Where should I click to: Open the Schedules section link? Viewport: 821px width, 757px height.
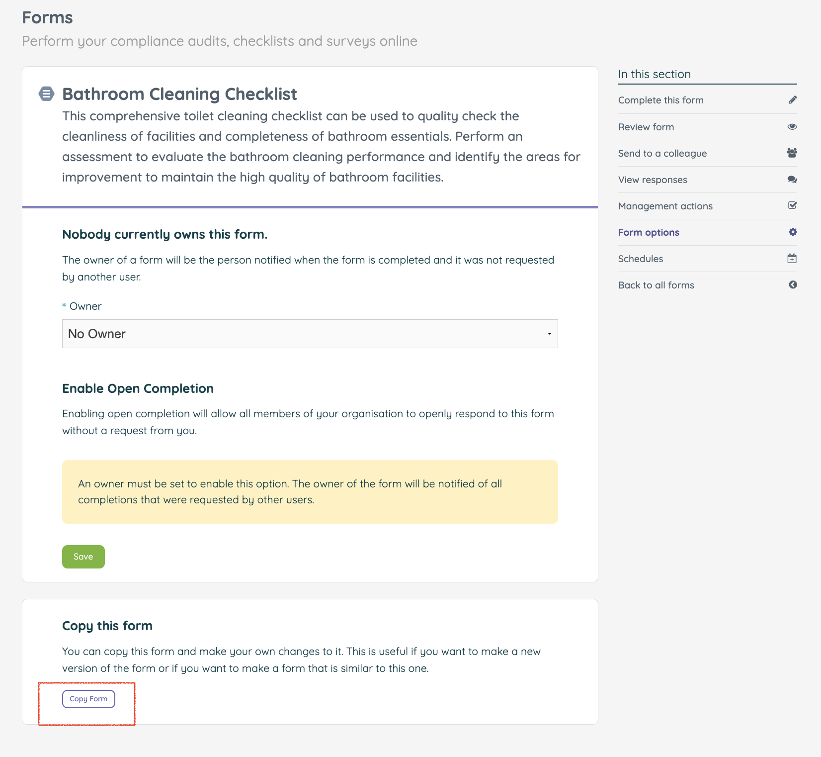pyautogui.click(x=640, y=259)
